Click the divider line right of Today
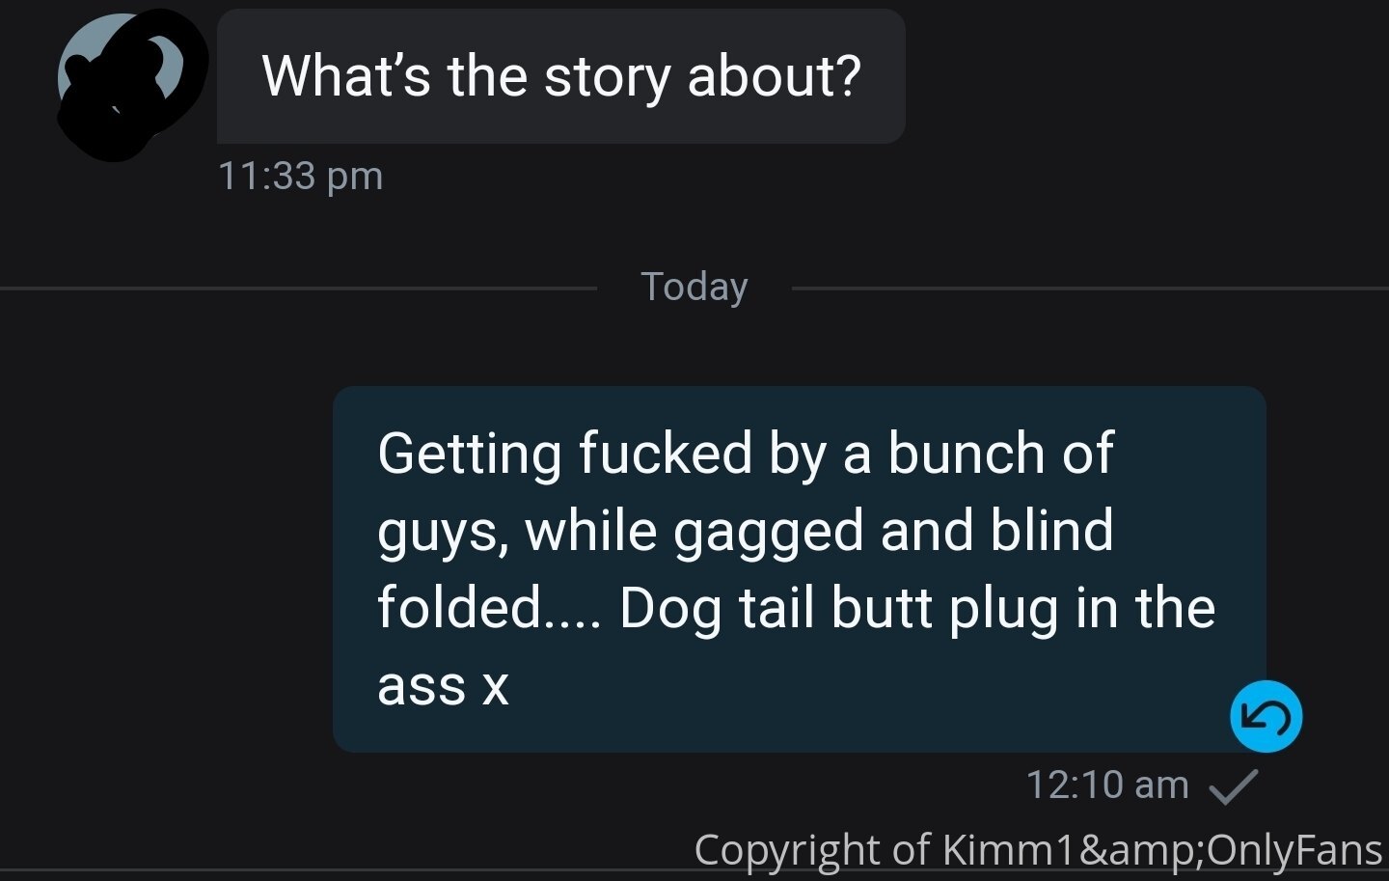The image size is (1389, 881). coord(1090,288)
